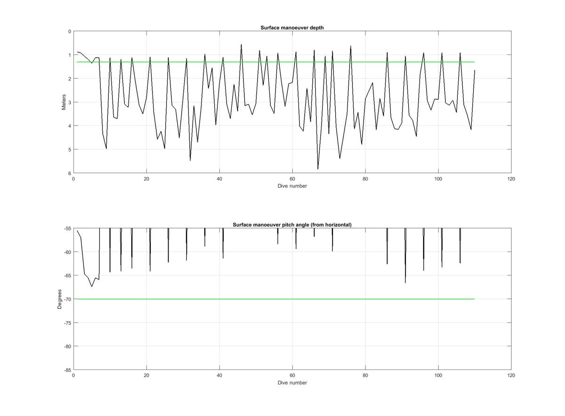This screenshot has width=565, height=416.
Task: Click the green -70 degree line in the pitch plot
Action: coord(276,299)
